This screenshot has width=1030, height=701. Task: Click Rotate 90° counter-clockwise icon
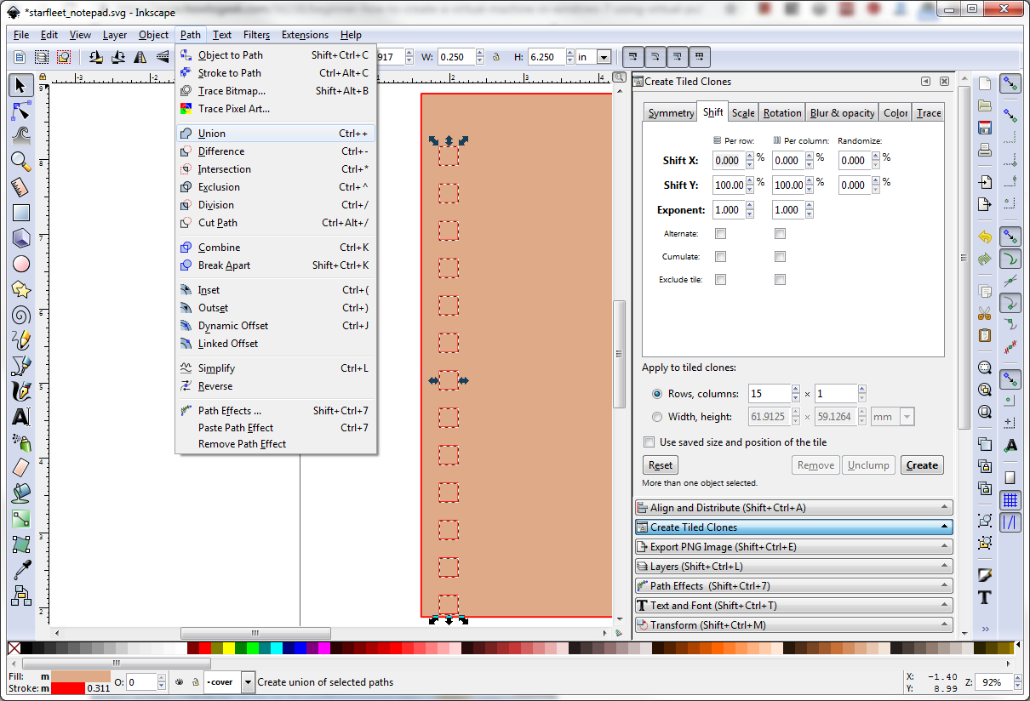[96, 57]
